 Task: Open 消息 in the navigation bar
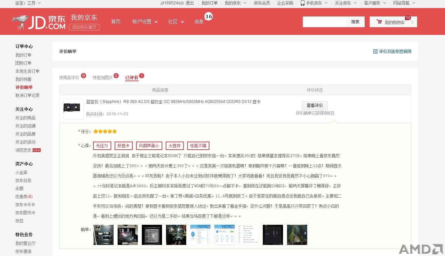click(199, 21)
